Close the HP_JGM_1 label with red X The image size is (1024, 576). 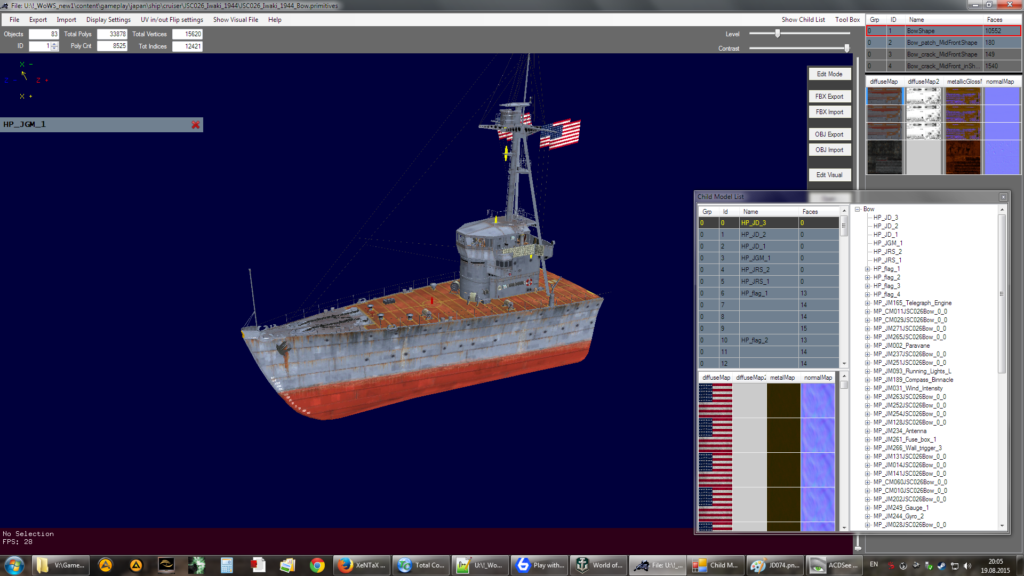pyautogui.click(x=196, y=124)
